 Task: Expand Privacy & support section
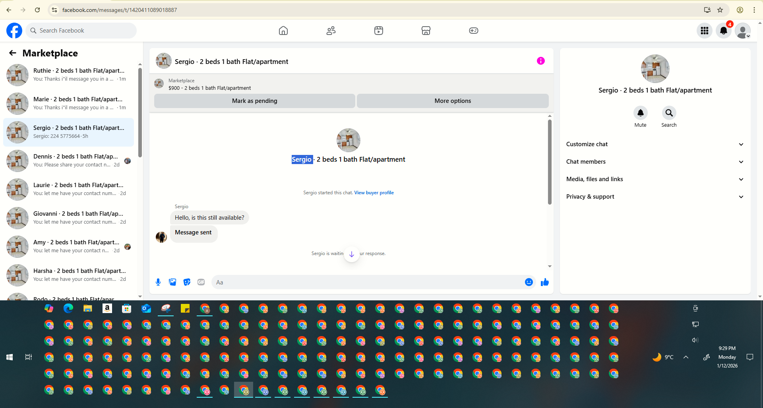(x=655, y=197)
